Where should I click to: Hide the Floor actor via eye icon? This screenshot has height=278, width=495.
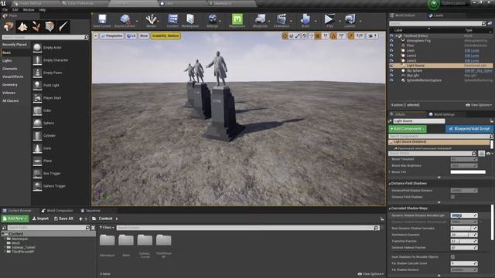pos(391,46)
